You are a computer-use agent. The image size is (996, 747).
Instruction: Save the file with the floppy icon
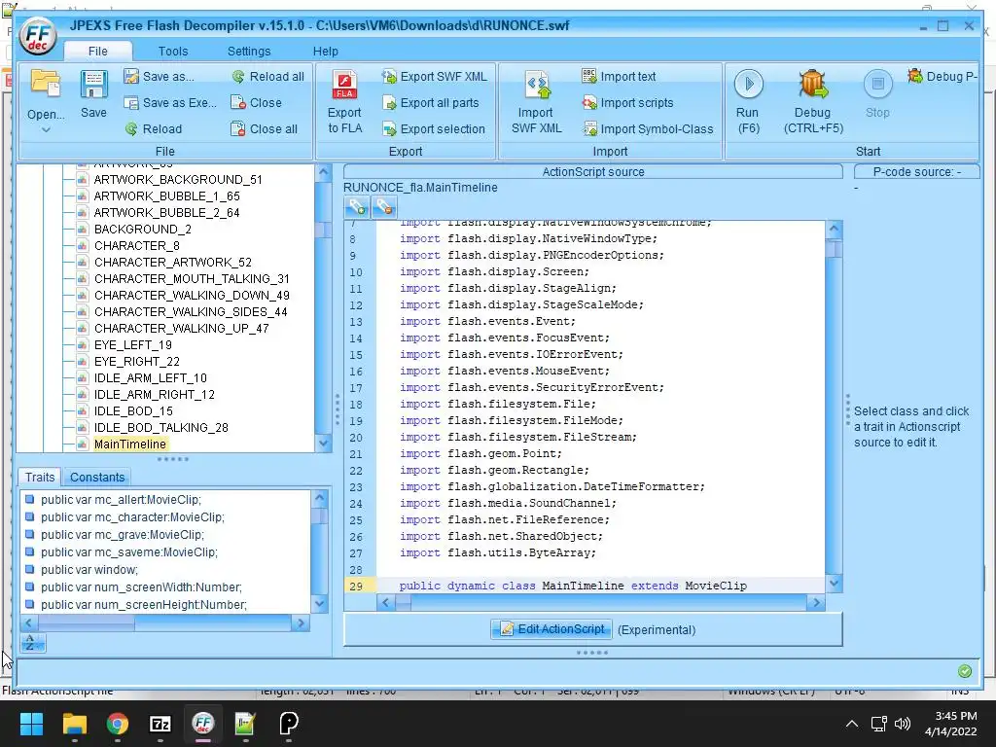93,86
